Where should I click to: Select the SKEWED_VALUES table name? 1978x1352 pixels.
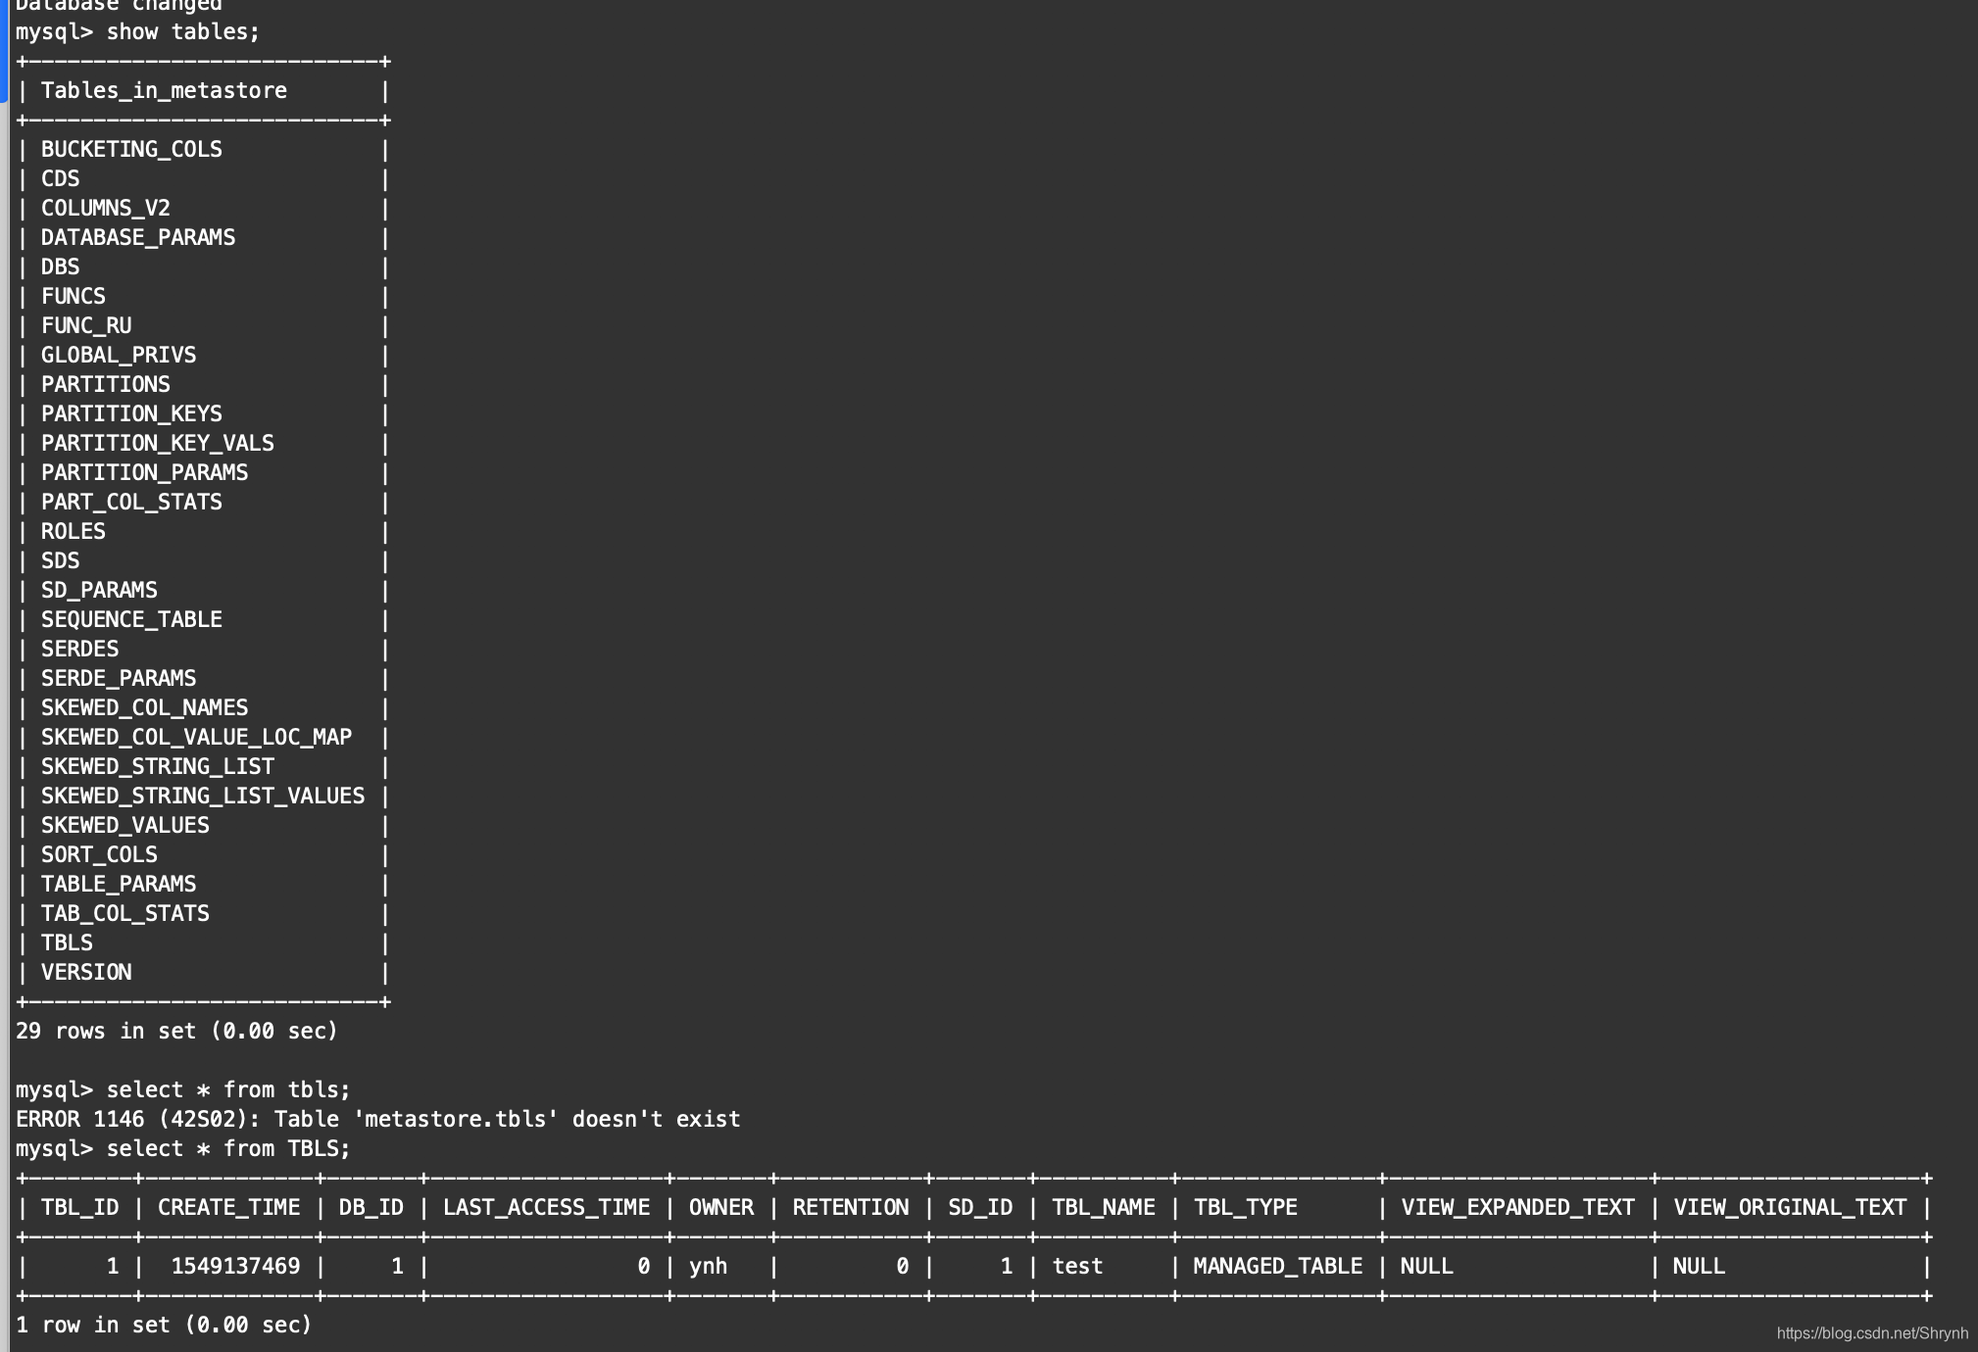[x=125, y=825]
